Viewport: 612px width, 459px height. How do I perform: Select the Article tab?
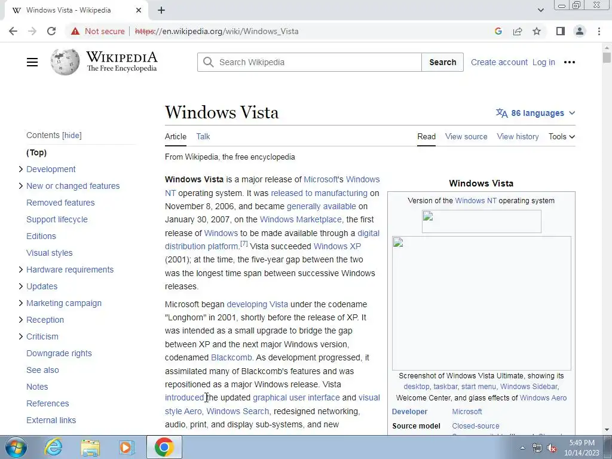pyautogui.click(x=176, y=137)
